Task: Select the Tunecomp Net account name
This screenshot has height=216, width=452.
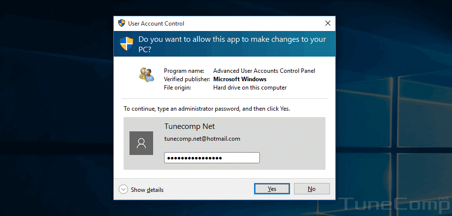Action: pyautogui.click(x=190, y=126)
